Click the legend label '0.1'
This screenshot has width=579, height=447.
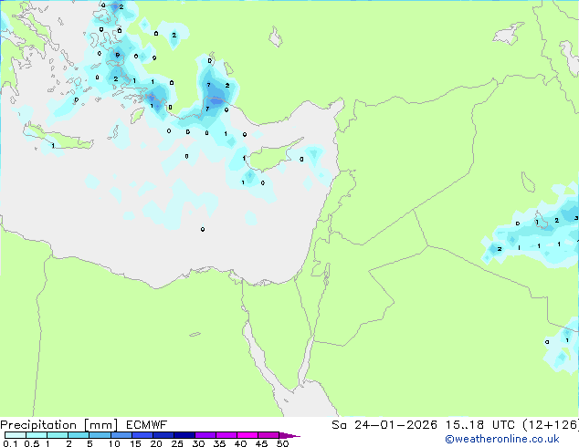(10, 443)
